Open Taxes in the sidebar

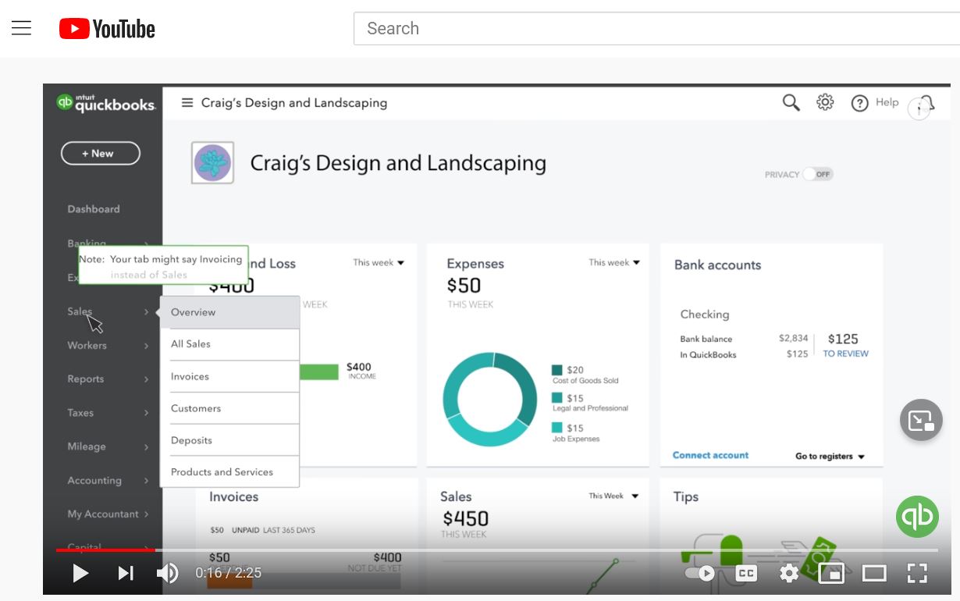80,412
